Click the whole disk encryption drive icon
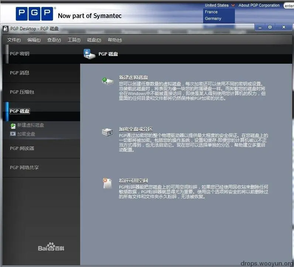Image resolution: width=294 pixels, height=267 pixels. coord(107,132)
